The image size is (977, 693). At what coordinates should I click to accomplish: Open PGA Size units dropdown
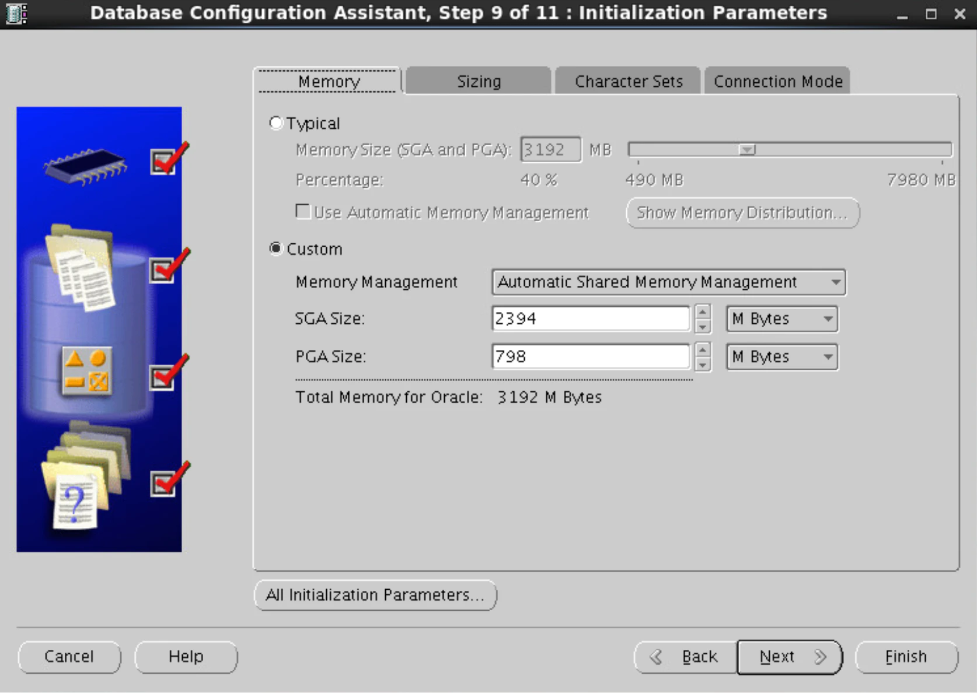point(782,357)
